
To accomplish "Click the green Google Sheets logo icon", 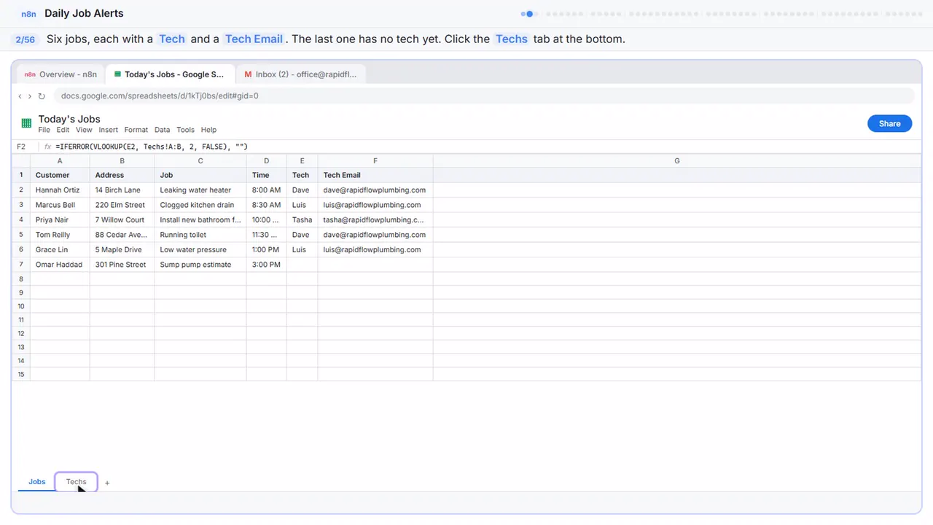I will (26, 123).
